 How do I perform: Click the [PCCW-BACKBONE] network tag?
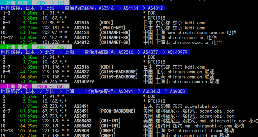point(117,111)
